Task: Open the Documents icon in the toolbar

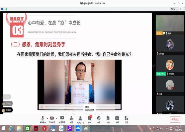Action: (x=108, y=119)
